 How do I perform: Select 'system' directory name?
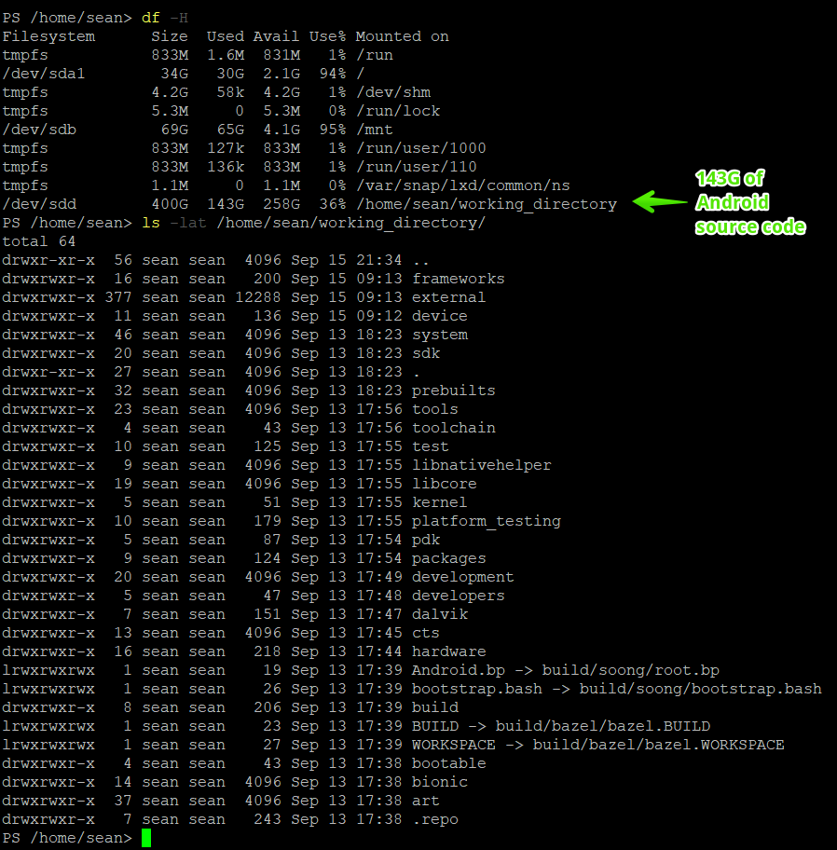(x=440, y=335)
